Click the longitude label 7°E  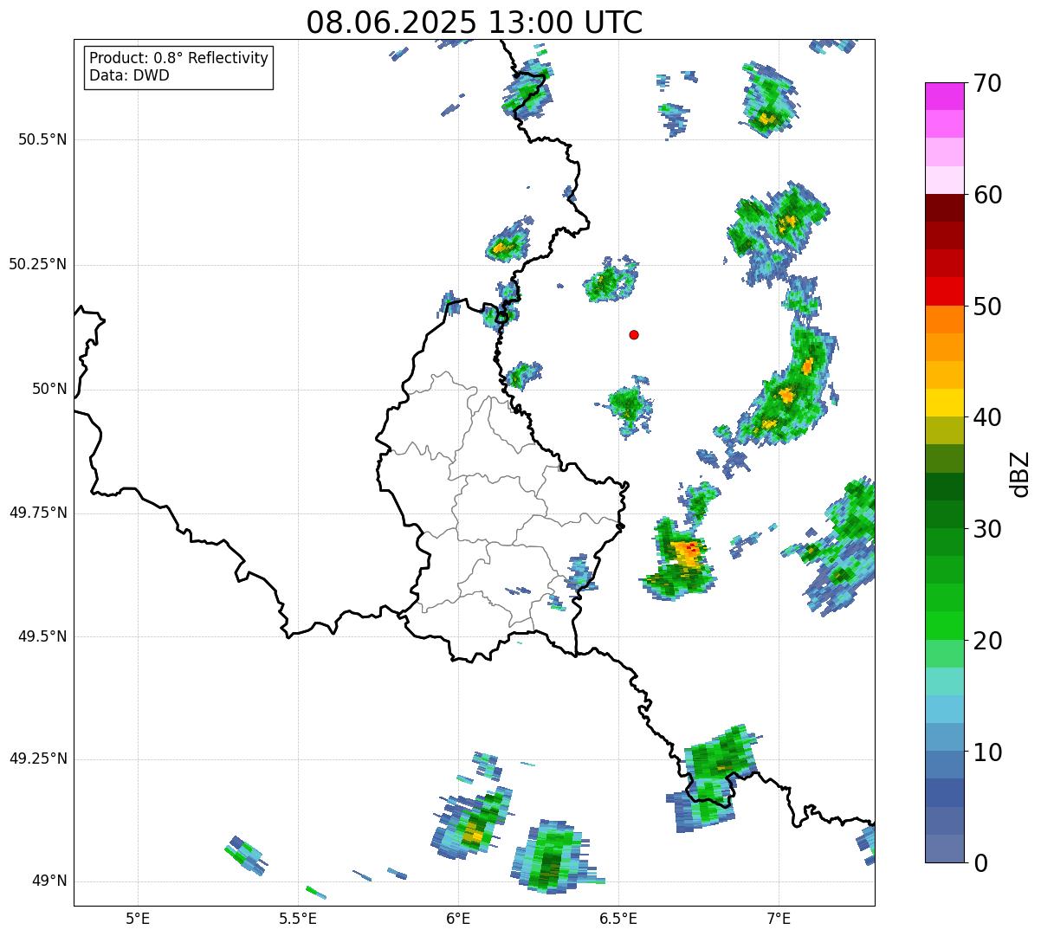(x=779, y=918)
